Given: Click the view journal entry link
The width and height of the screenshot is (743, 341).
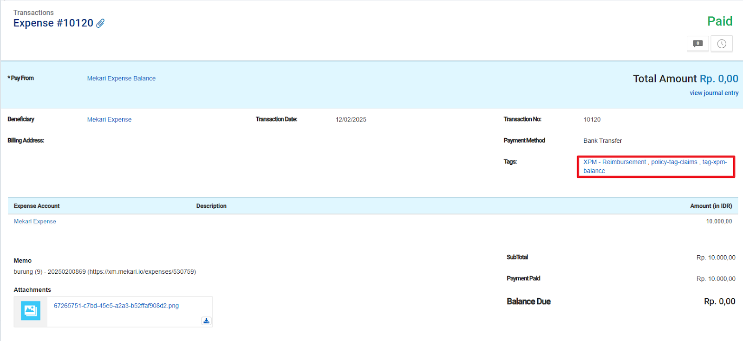Looking at the screenshot, I should [714, 93].
